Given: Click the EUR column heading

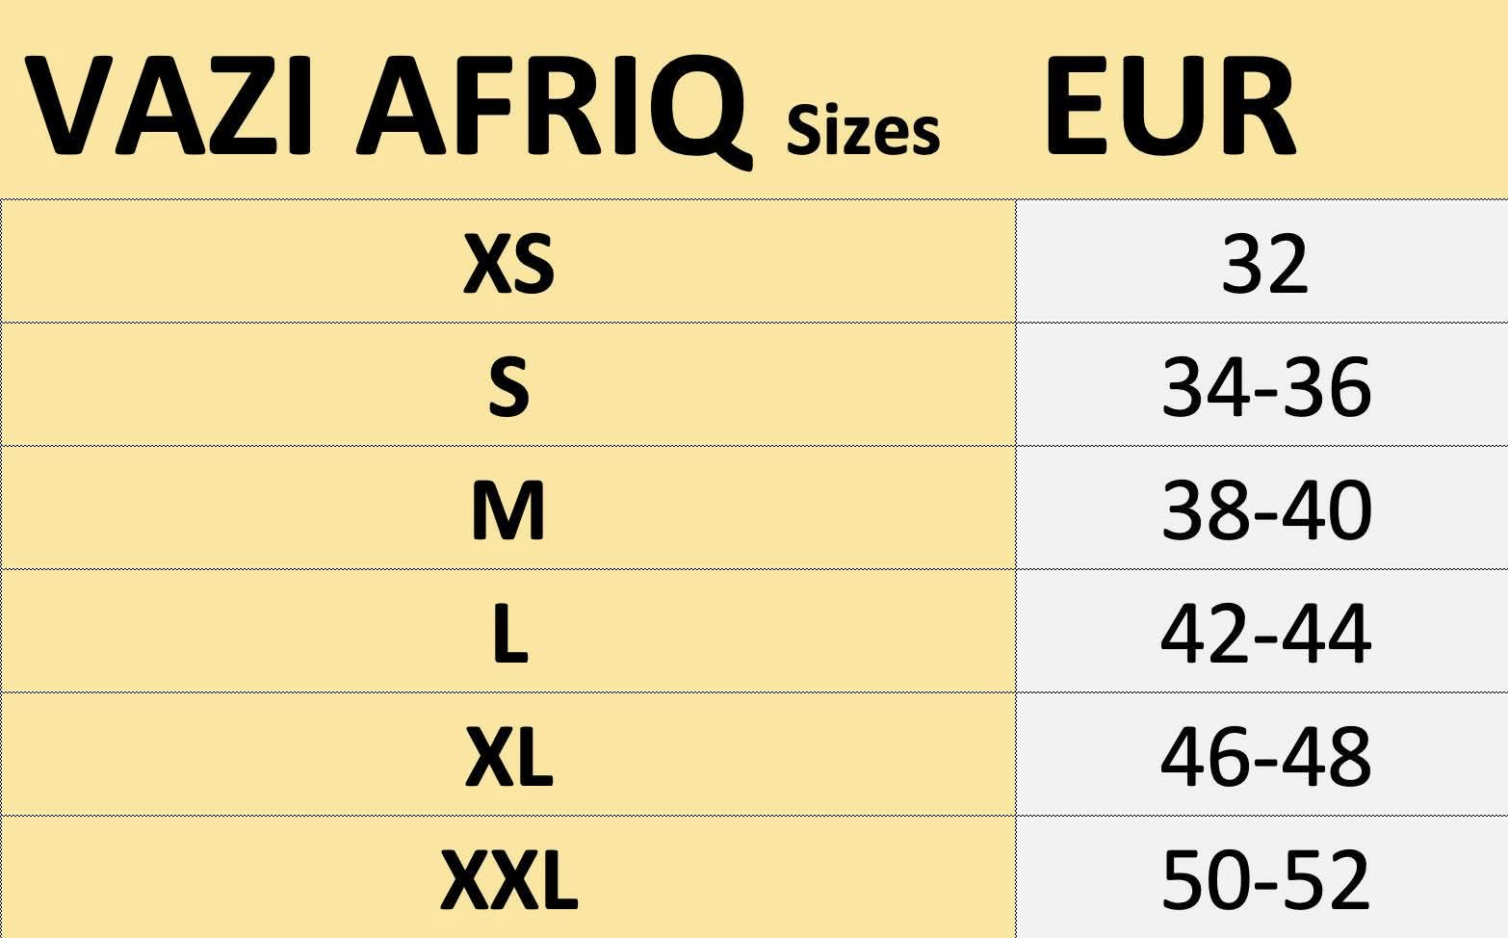Looking at the screenshot, I should pyautogui.click(x=1169, y=107).
